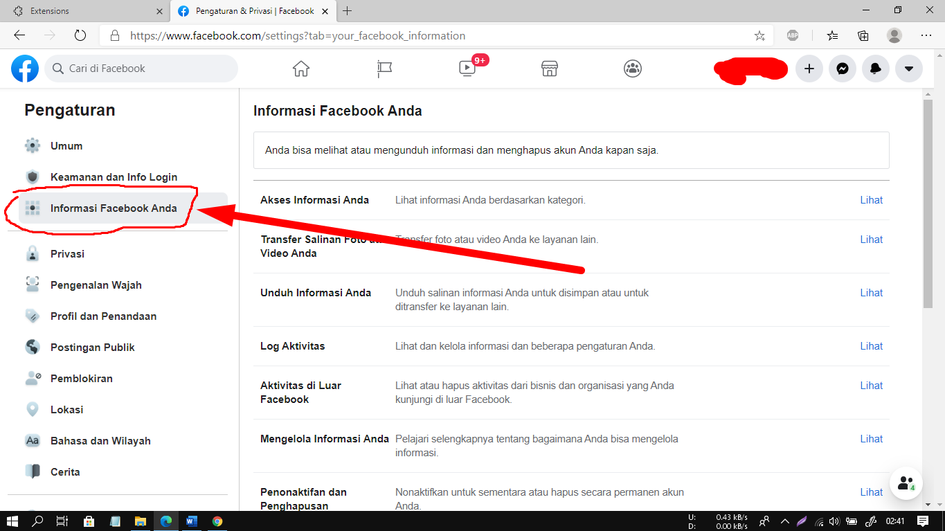Viewport: 945px width, 531px height.
Task: Open the Groups icon
Action: [632, 69]
